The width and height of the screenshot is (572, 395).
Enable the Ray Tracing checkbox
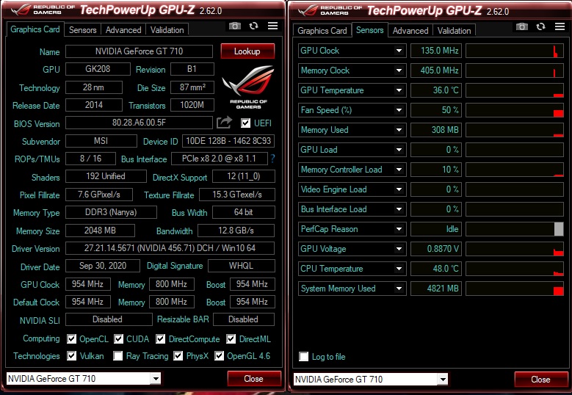click(x=118, y=357)
